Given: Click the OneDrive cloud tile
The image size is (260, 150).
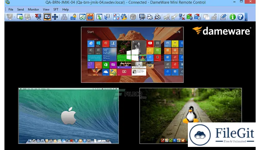Looking at the screenshot, I should (x=106, y=72).
